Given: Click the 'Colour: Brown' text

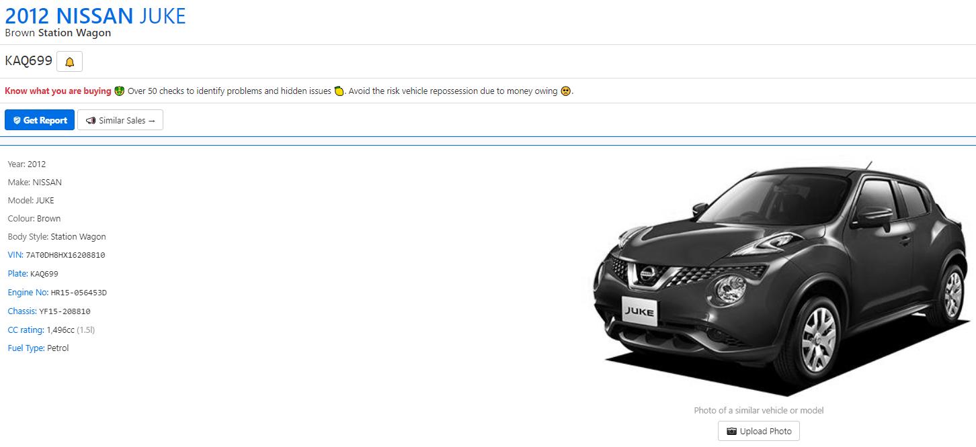Looking at the screenshot, I should (34, 218).
